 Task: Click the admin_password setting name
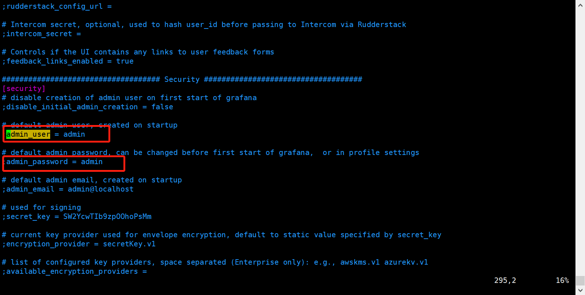click(37, 162)
